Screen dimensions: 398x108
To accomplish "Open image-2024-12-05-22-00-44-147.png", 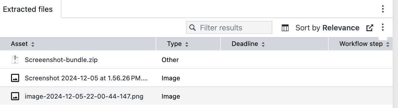I will click(84, 96).
